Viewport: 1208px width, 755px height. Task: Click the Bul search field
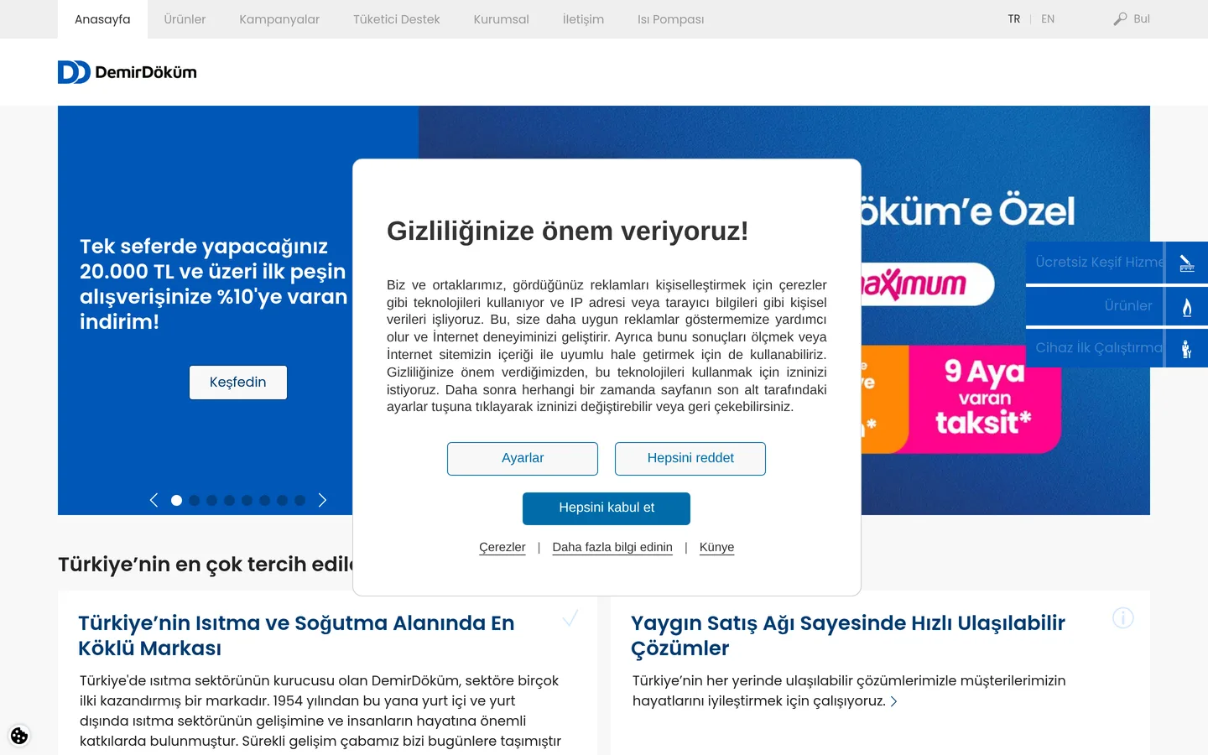[x=1141, y=18]
